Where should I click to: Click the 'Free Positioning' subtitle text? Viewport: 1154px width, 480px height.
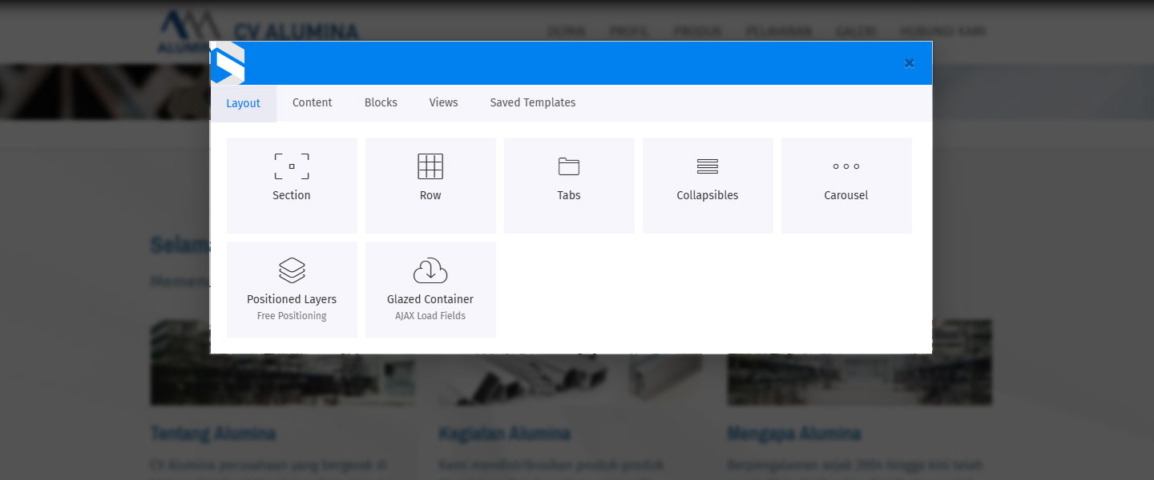pos(292,316)
